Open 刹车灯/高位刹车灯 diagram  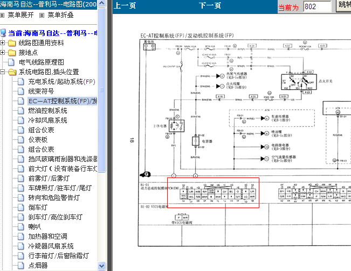[56, 217]
